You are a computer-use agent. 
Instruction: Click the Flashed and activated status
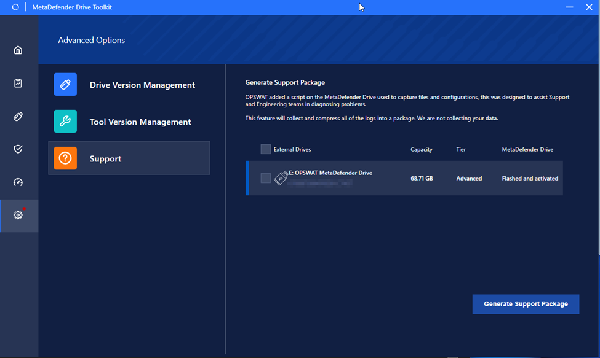[530, 178]
